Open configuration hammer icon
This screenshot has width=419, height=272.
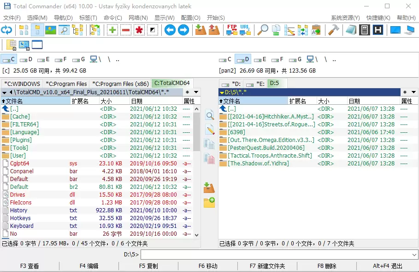coord(333,30)
